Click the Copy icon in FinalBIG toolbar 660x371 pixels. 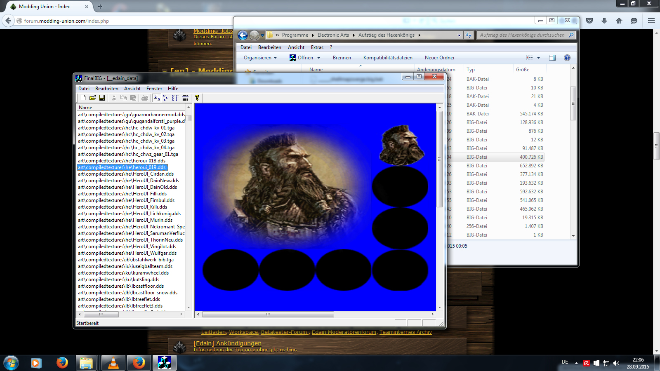[123, 98]
